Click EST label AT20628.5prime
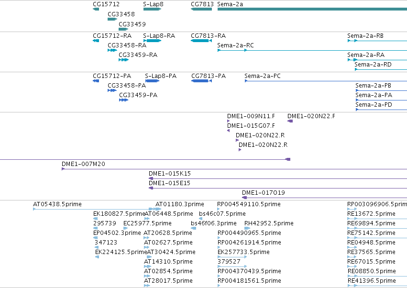407x288 pixels. [x=168, y=233]
